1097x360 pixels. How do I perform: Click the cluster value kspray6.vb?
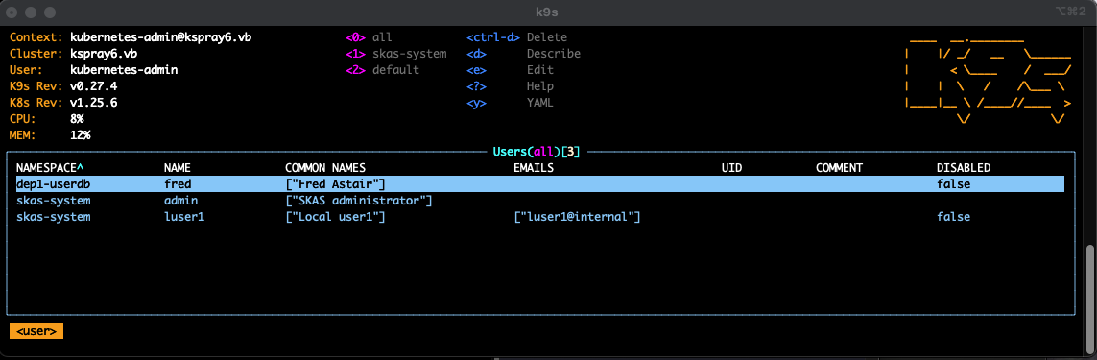104,53
